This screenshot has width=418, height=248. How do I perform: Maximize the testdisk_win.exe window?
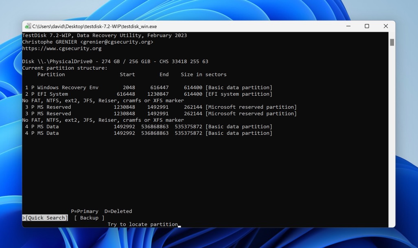tap(367, 26)
